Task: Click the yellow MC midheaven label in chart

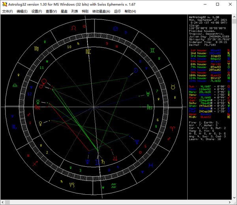Action: tap(88, 52)
